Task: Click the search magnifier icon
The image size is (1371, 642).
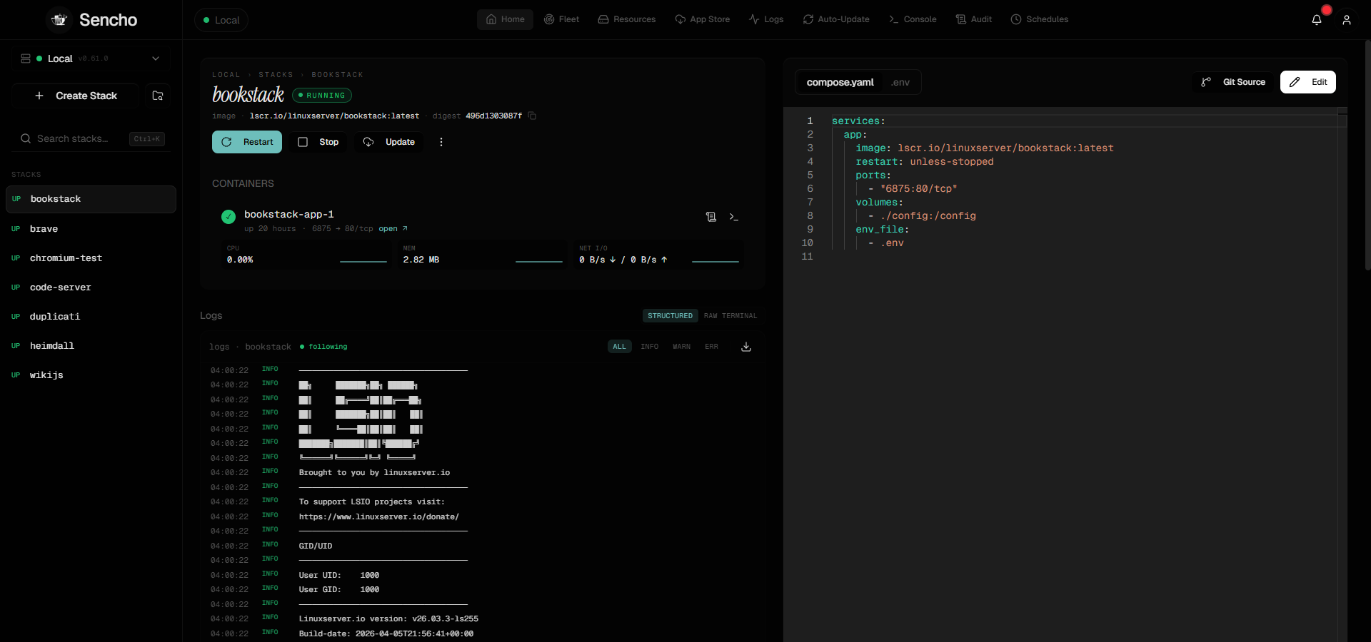Action: [x=26, y=138]
